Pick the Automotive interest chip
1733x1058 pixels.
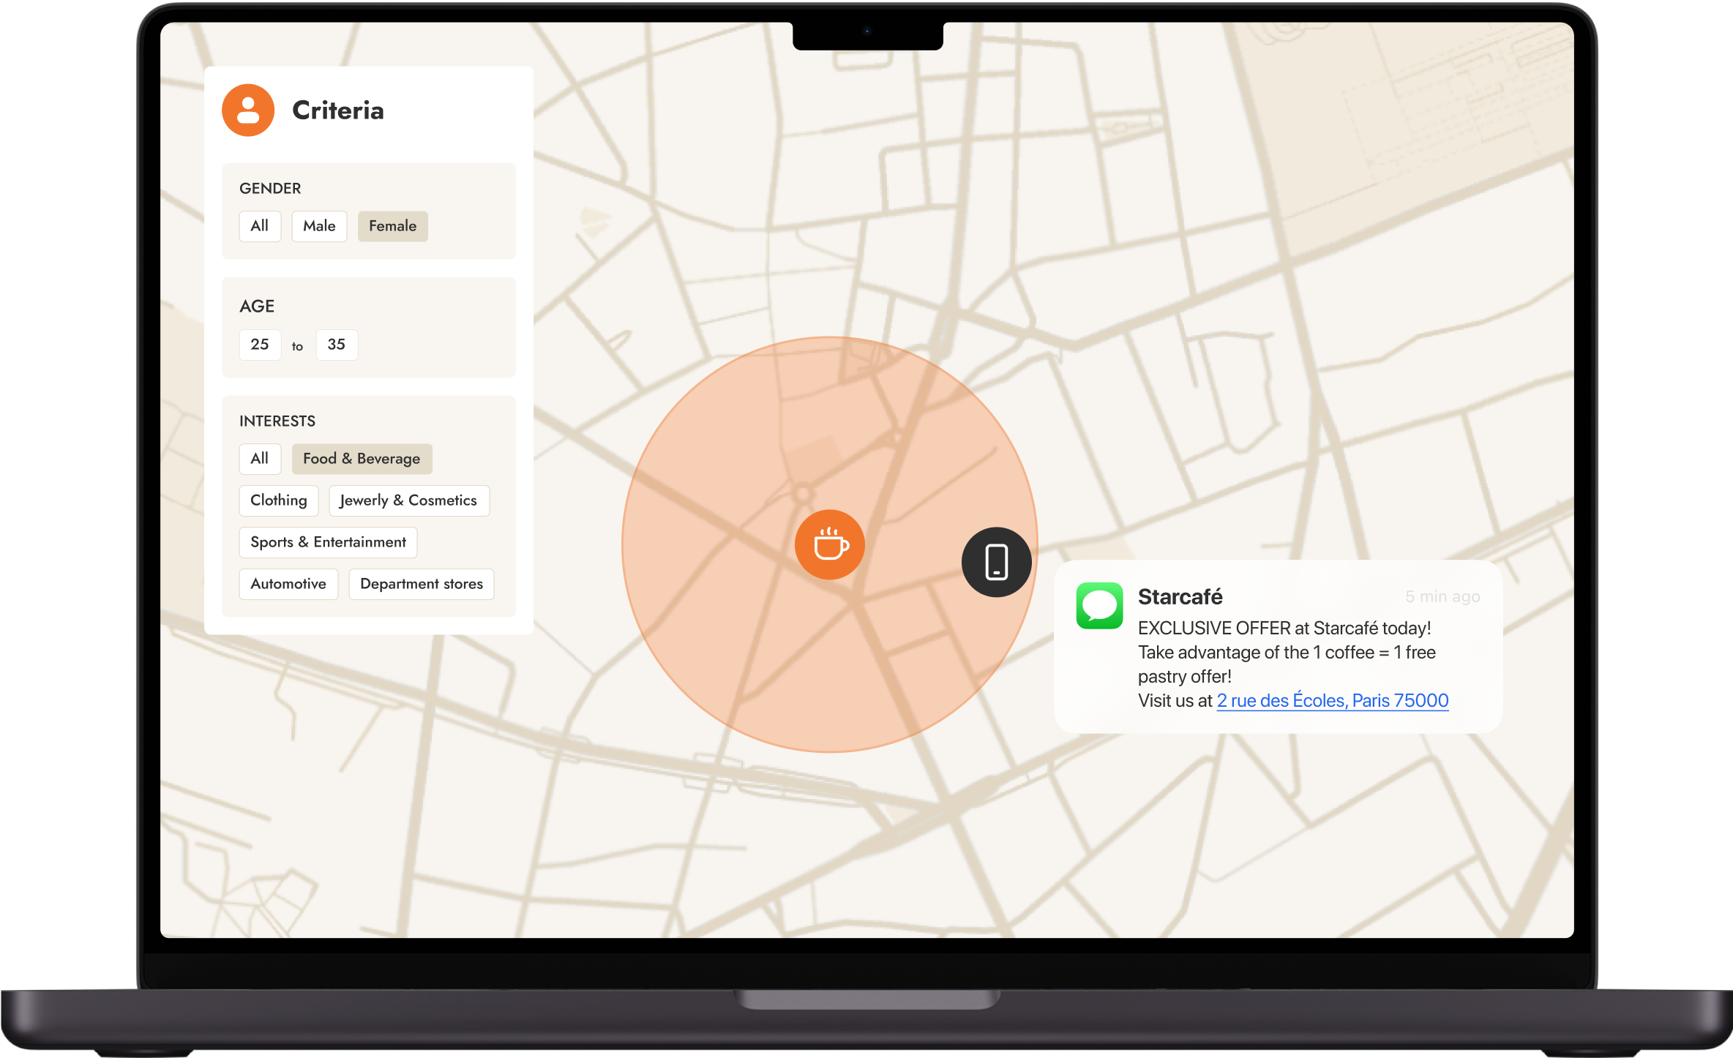pyautogui.click(x=288, y=584)
